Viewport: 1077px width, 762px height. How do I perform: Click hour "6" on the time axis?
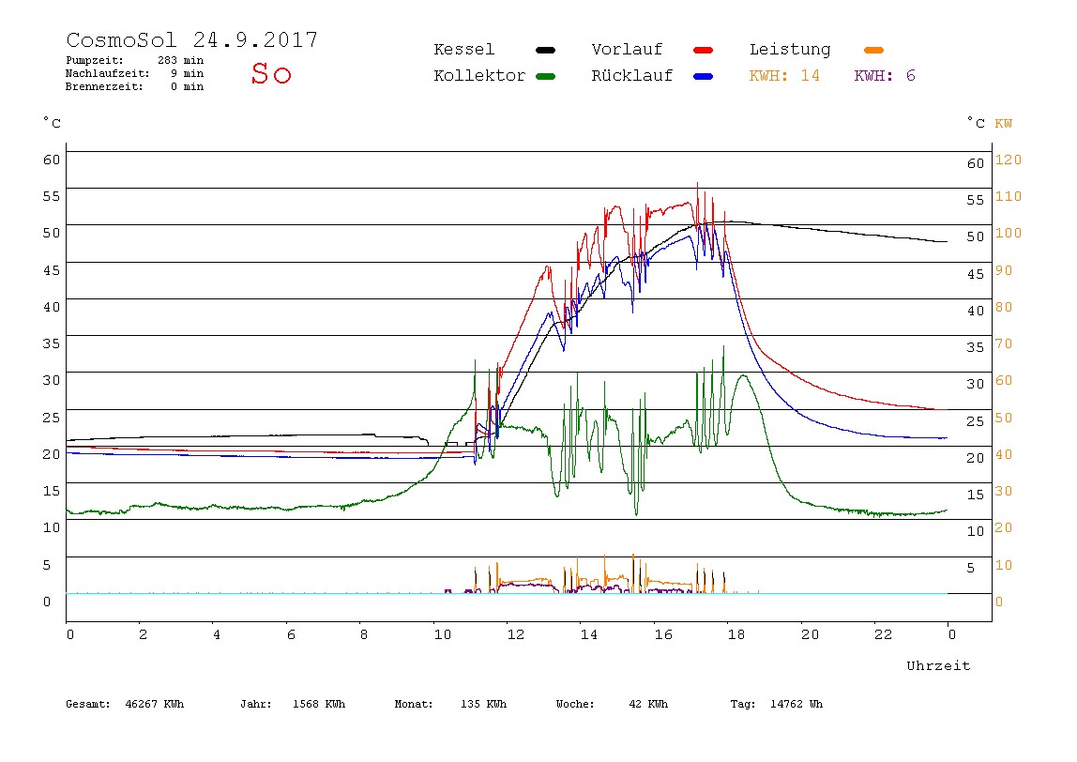click(x=291, y=634)
